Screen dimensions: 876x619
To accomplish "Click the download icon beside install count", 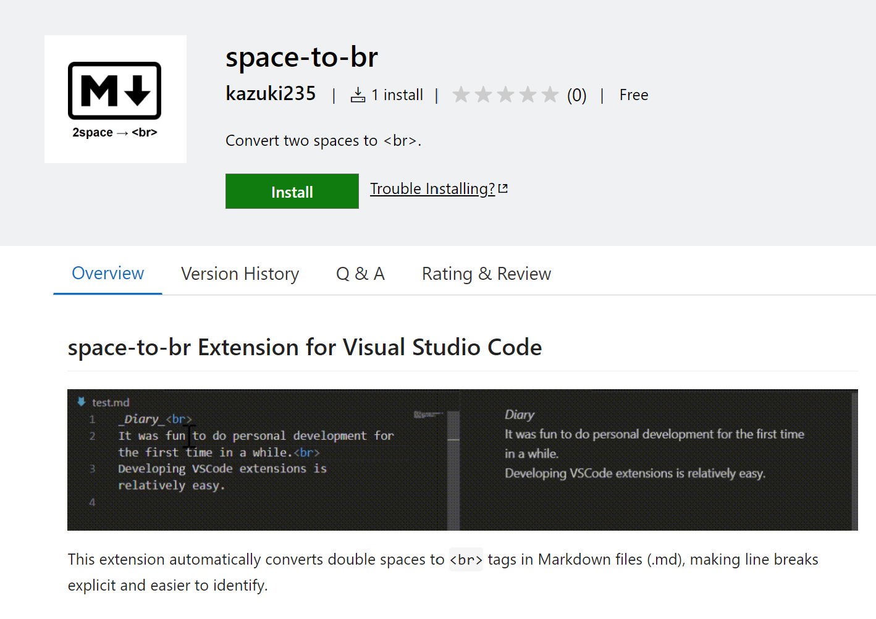I will [x=358, y=94].
